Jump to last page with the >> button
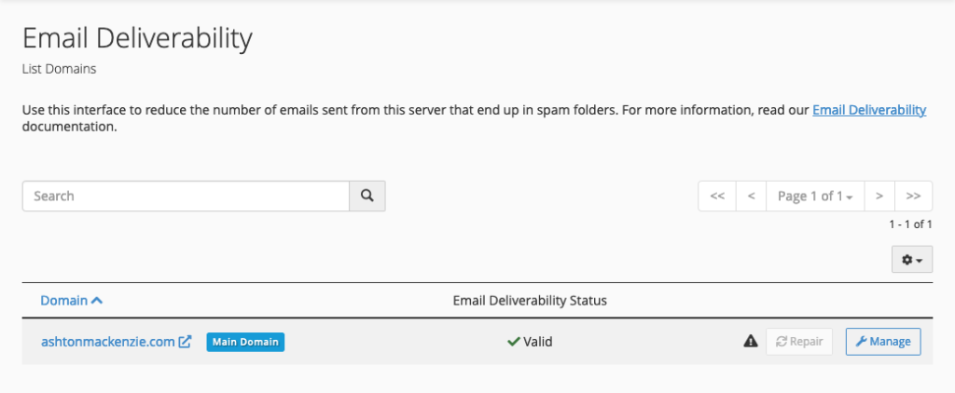 tap(913, 196)
